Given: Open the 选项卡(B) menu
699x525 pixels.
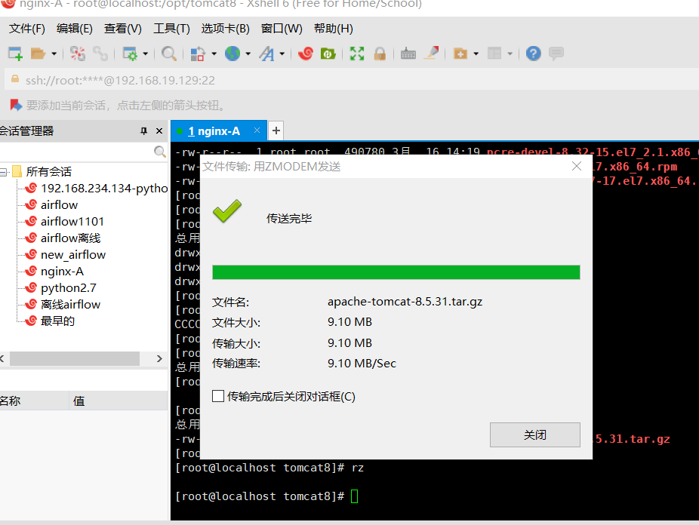Looking at the screenshot, I should tap(225, 29).
